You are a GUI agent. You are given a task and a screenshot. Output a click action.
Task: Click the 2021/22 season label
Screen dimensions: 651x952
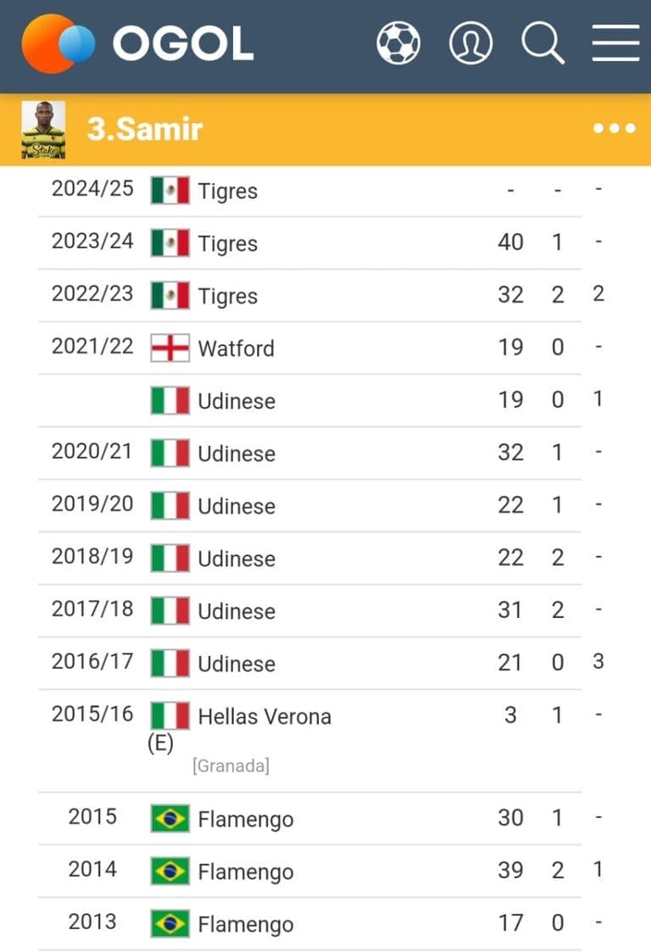click(x=92, y=346)
